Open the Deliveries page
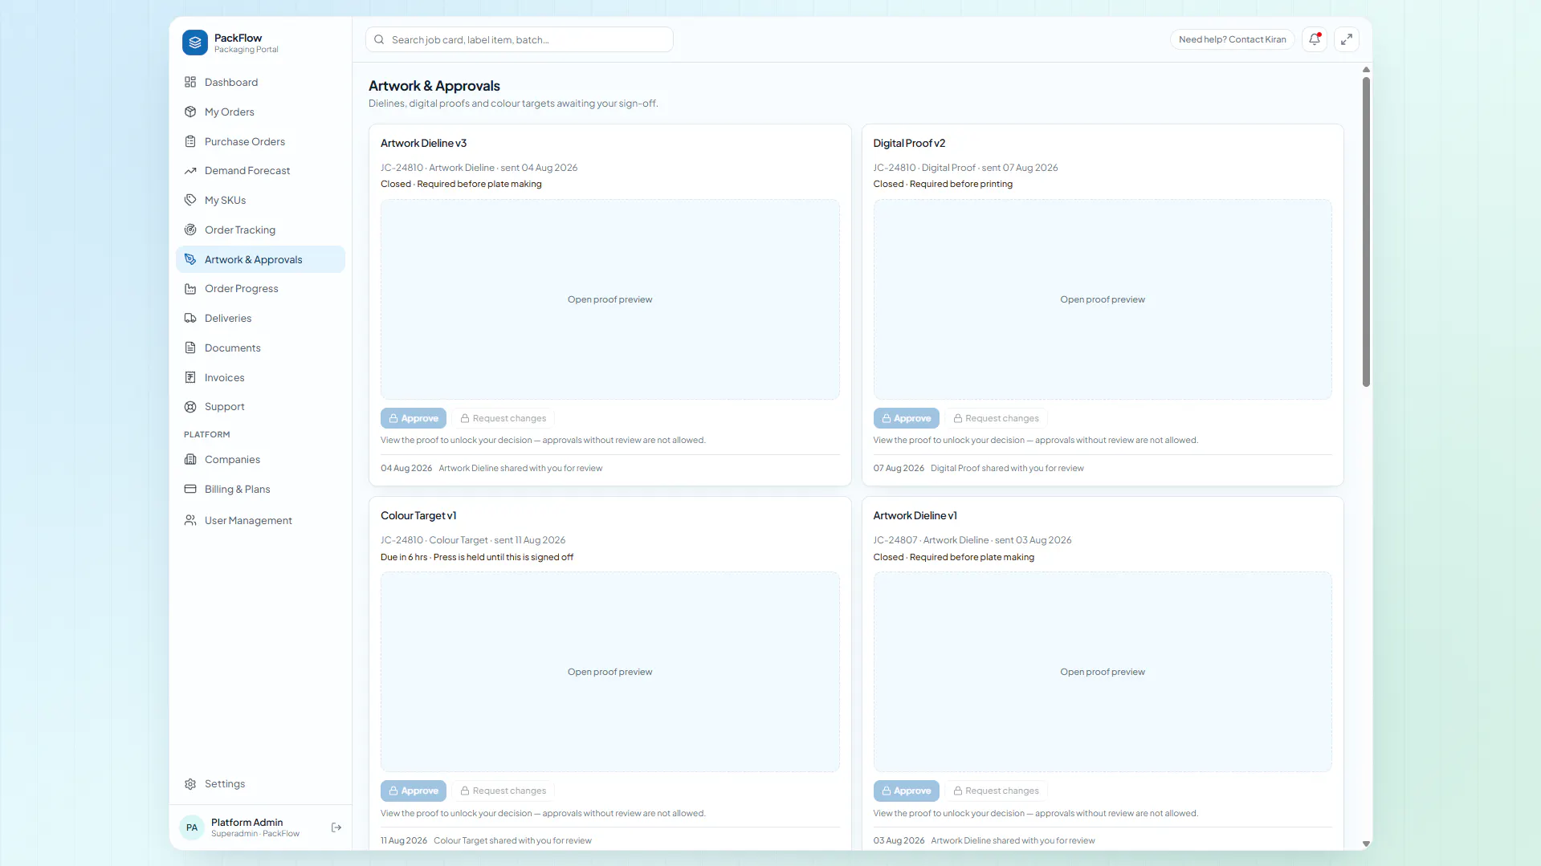Viewport: 1541px width, 866px height. point(260,318)
